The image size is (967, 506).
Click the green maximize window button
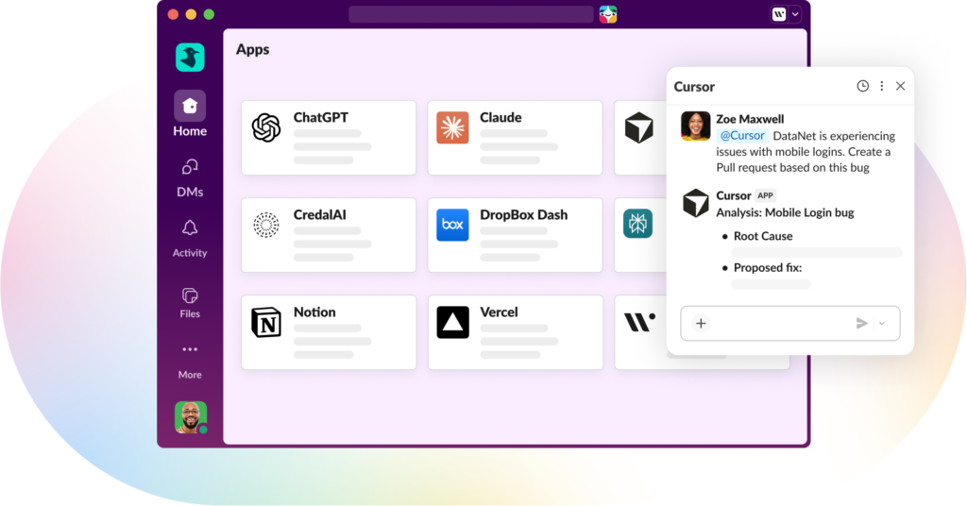[209, 14]
